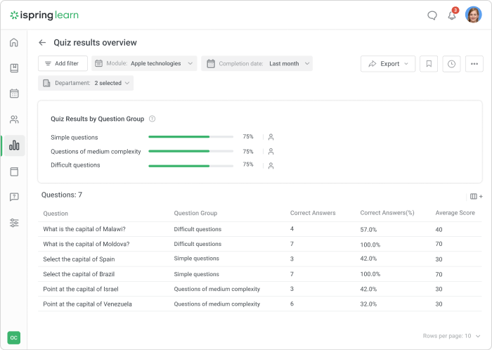
Task: Open the Users sidebar icon
Action: (x=14, y=119)
